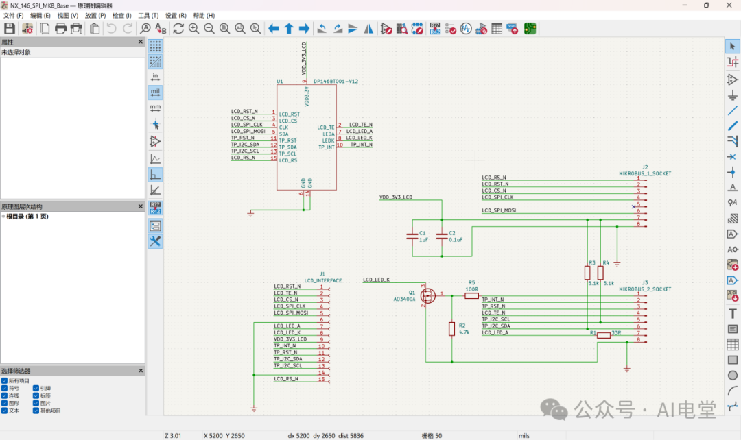Image resolution: width=741 pixels, height=440 pixels.
Task: Select the Add power symbol tool
Action: tap(733, 95)
